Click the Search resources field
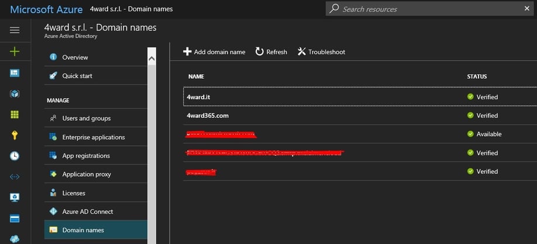Screen dimensions: 537x244 click(429, 9)
